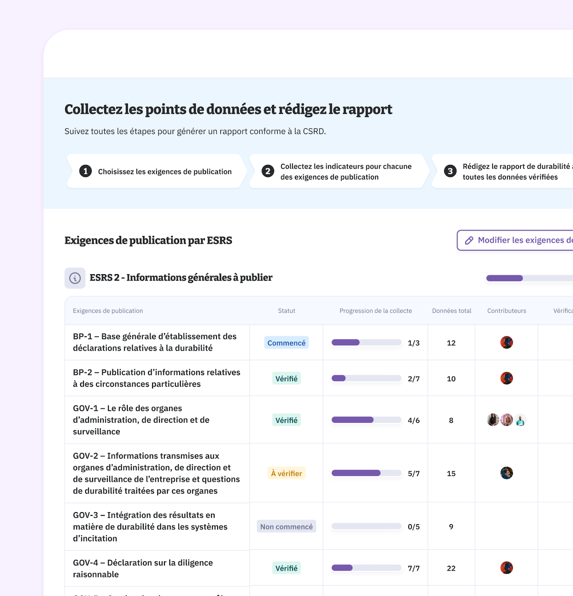573x596 pixels.
Task: Click the 2/7 progress count
Action: [x=414, y=379]
